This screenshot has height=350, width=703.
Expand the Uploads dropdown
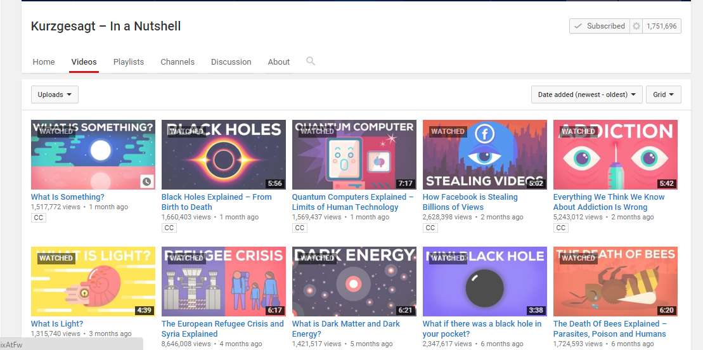(x=55, y=94)
